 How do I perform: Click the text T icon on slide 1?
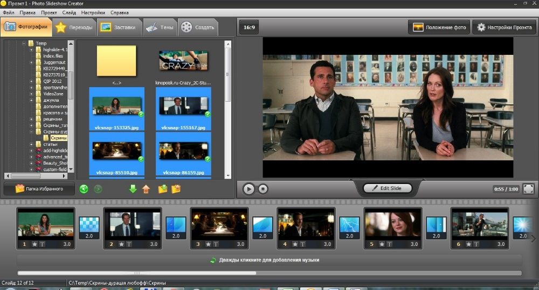42,244
